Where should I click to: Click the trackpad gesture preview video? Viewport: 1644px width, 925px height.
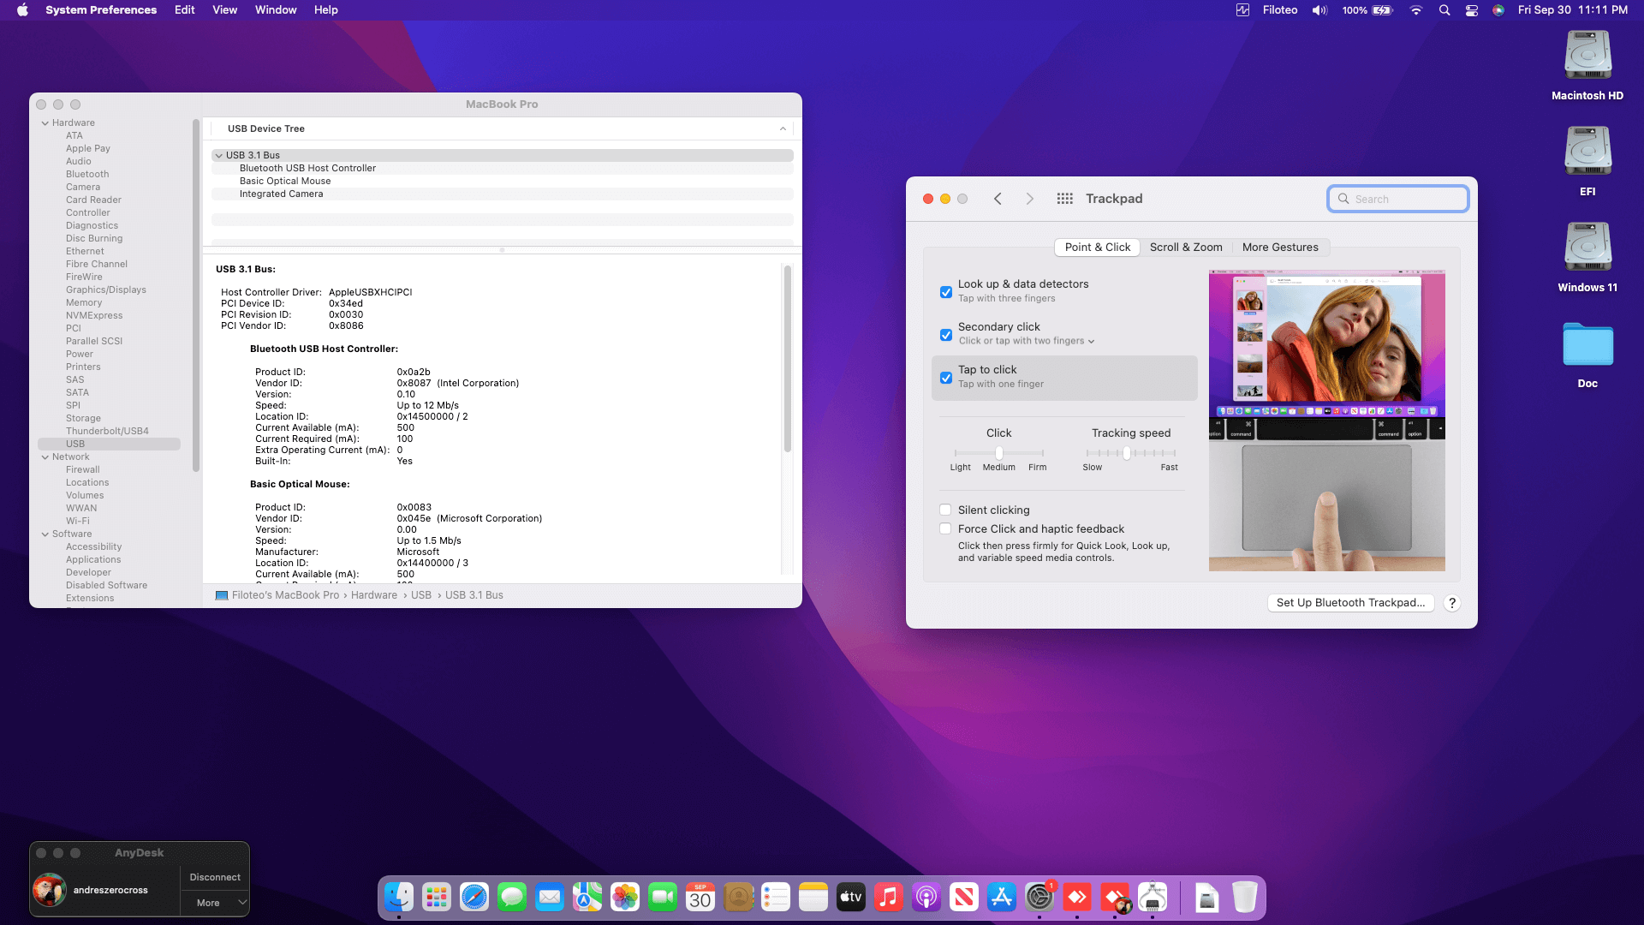pyautogui.click(x=1327, y=421)
